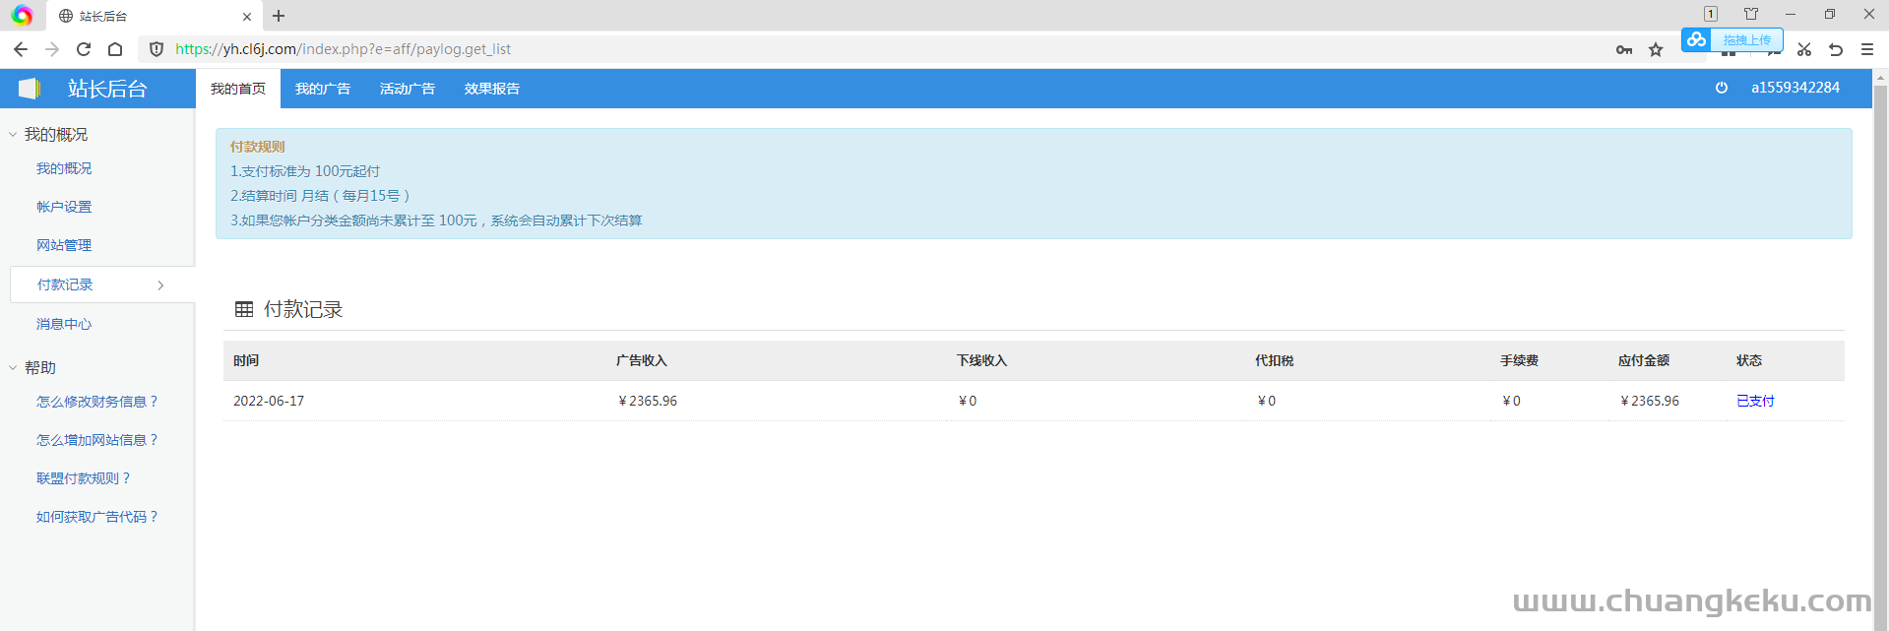Viewport: 1889px width, 631px height.
Task: Open help link 联盟付款规则？
Action: click(84, 478)
